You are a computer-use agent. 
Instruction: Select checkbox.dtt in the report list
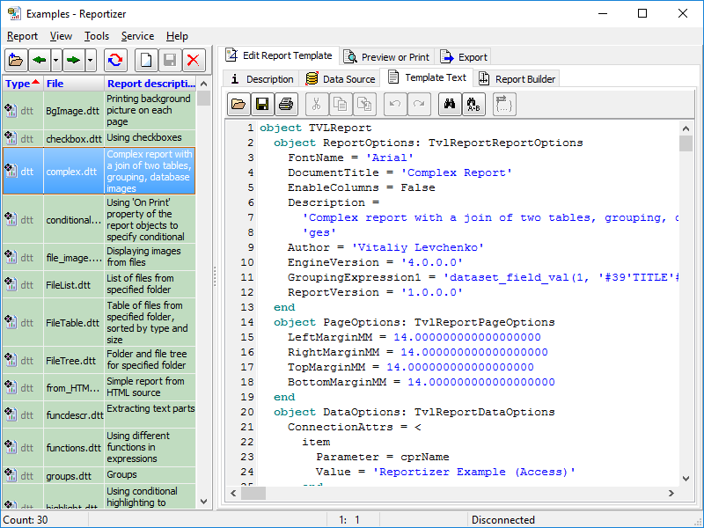(x=99, y=138)
